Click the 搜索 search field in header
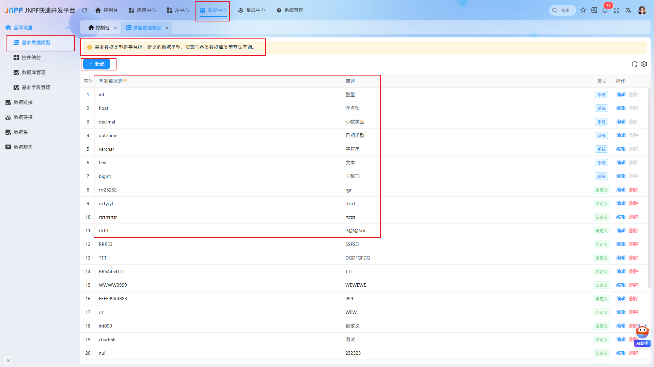The image size is (654, 367). 562,10
